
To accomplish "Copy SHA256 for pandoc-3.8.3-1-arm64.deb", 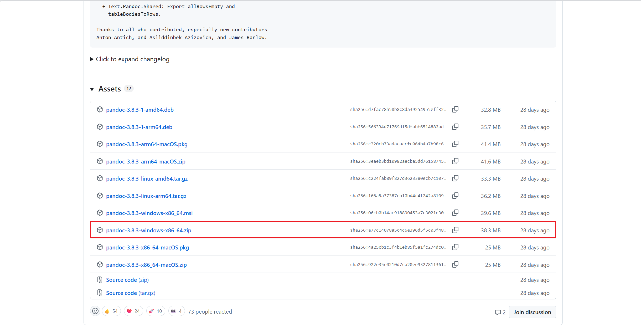I will (x=455, y=127).
